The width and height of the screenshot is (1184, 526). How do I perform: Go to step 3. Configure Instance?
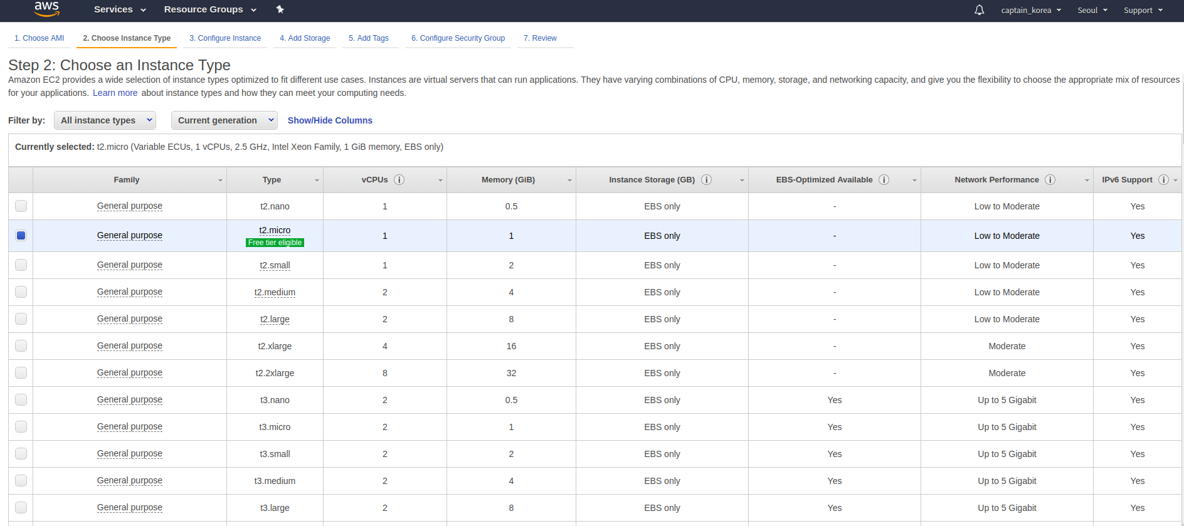coord(225,38)
